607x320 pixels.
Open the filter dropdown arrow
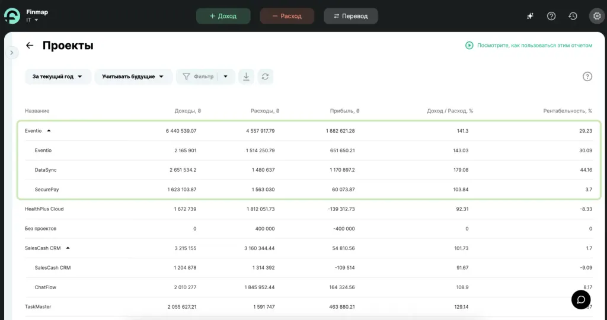[x=226, y=76]
